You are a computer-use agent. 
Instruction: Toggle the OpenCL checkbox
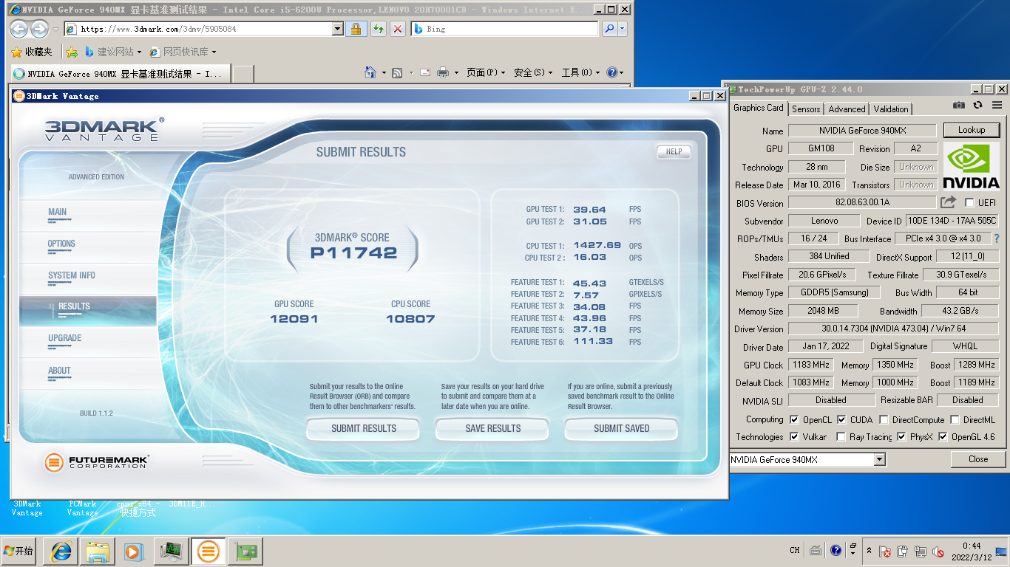coord(794,419)
